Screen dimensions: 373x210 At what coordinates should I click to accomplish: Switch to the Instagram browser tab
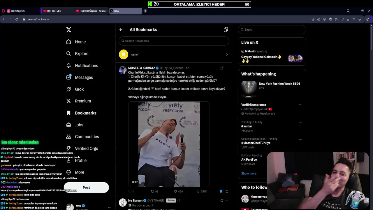pyautogui.click(x=23, y=11)
